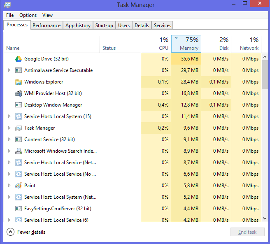This screenshot has width=270, height=244.
Task: Sort by the Network column header
Action: (246, 44)
